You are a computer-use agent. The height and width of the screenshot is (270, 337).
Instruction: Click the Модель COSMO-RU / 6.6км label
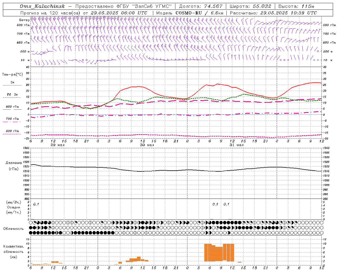point(190,13)
